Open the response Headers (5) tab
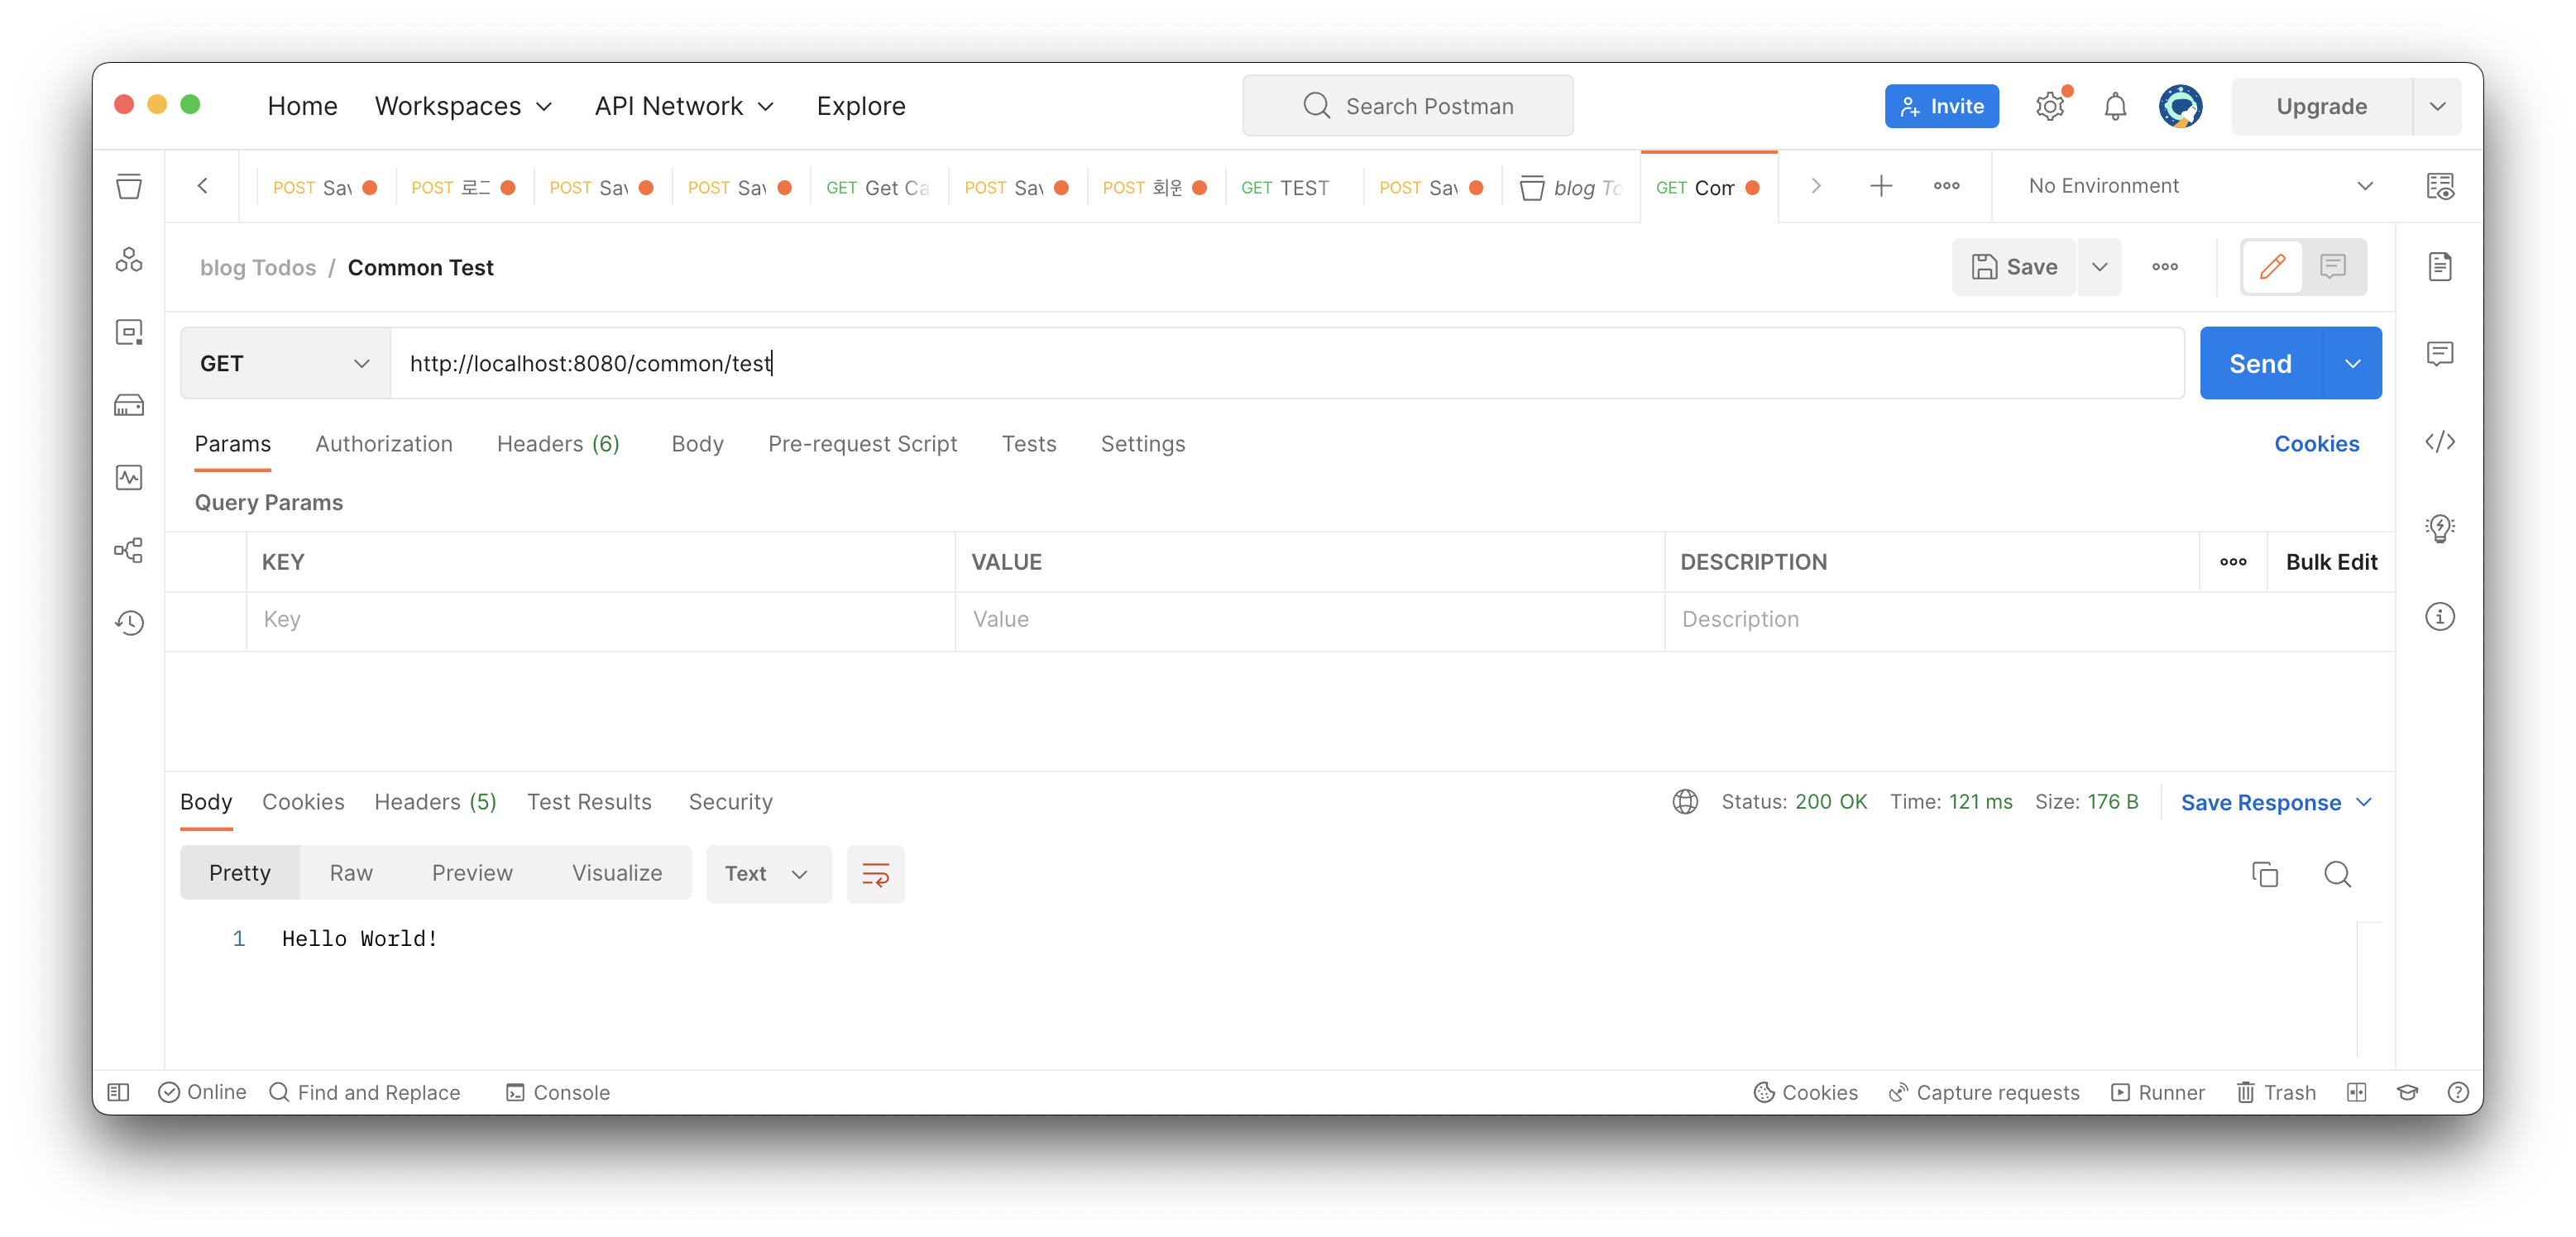This screenshot has height=1237, width=2576. coord(435,801)
